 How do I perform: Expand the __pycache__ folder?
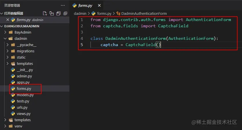[7, 45]
